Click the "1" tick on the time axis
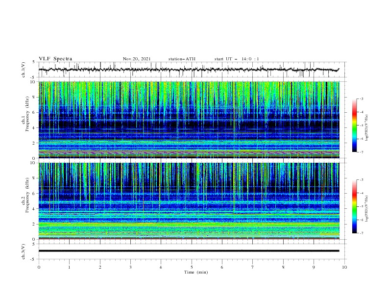Screen dimensions: 388x300 point(69,267)
